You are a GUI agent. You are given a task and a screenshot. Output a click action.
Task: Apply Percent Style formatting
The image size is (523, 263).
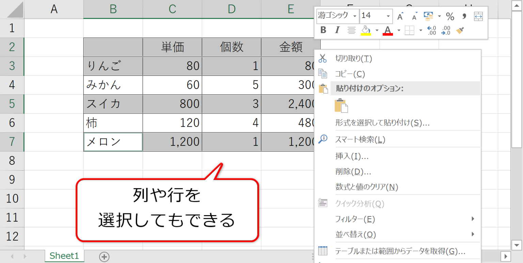click(x=450, y=16)
